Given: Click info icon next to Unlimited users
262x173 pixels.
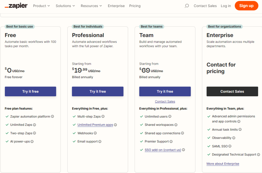Looking at the screenshot, I should point(170,116).
